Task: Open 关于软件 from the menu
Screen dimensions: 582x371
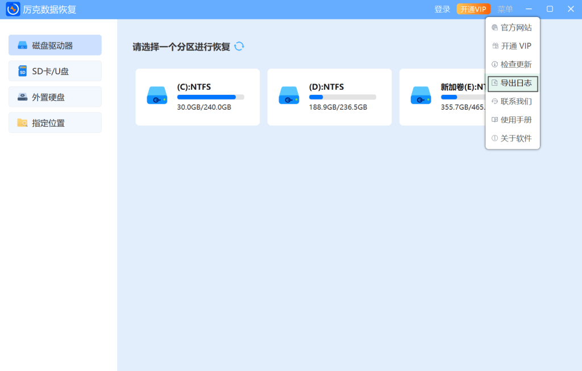Action: click(513, 139)
